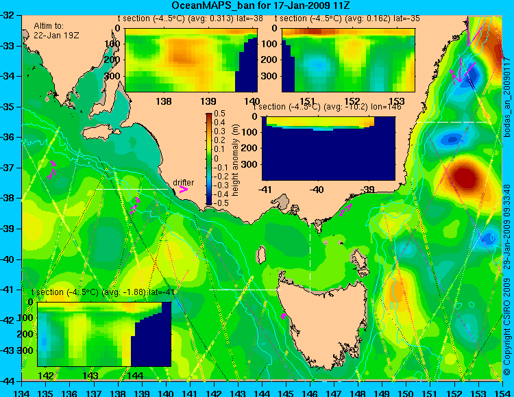Click the height anomaly color bar
This screenshot has width=514, height=397.
pyautogui.click(x=209, y=159)
